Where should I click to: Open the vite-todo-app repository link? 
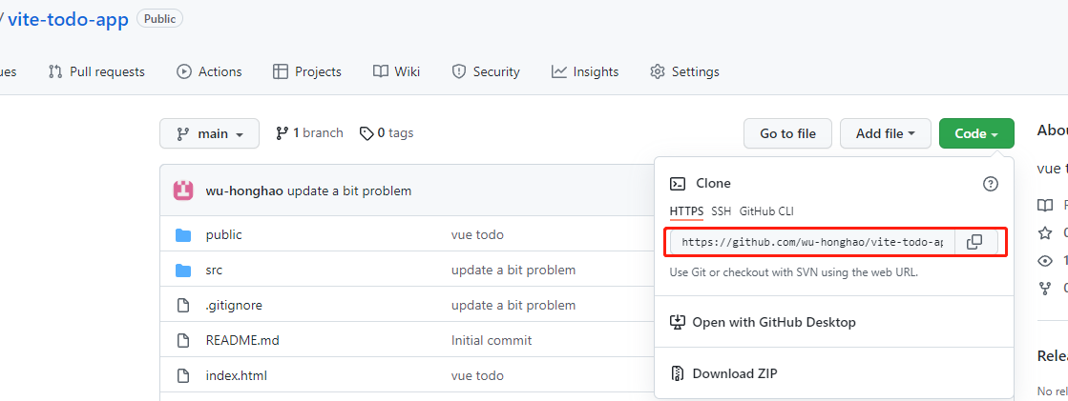pos(68,19)
